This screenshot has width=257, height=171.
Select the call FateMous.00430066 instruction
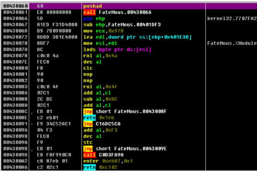[117, 13]
